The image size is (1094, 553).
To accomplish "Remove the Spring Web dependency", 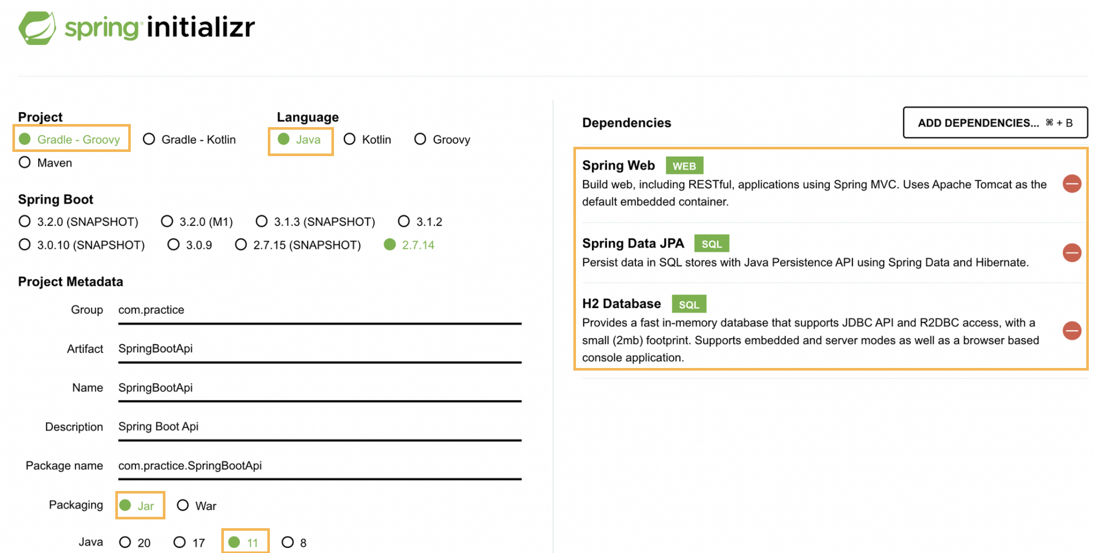I will 1071,183.
